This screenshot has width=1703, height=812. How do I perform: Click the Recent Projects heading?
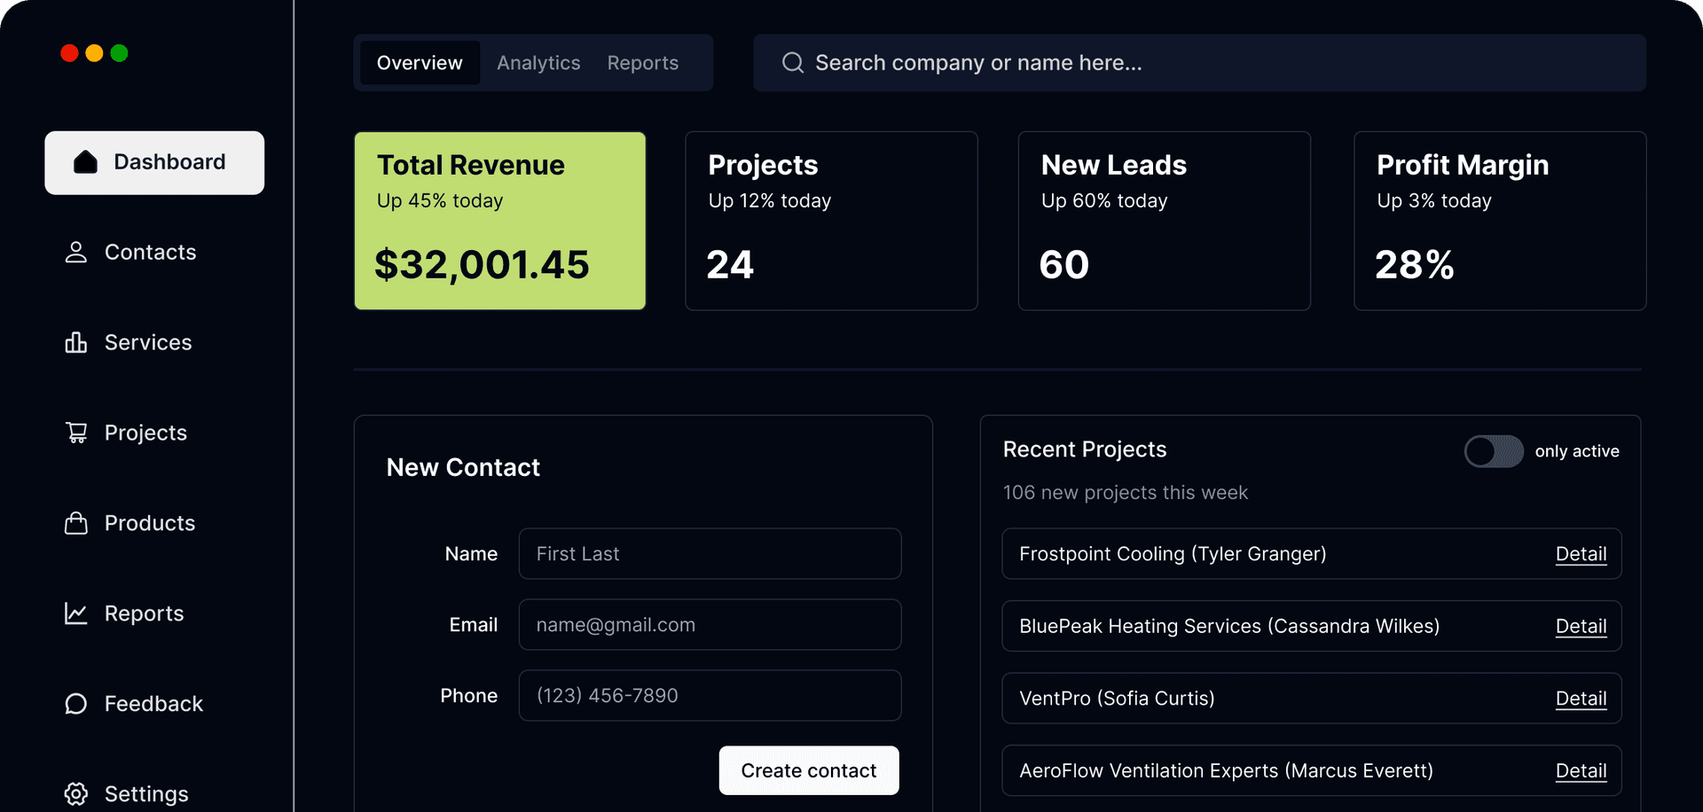(x=1085, y=449)
